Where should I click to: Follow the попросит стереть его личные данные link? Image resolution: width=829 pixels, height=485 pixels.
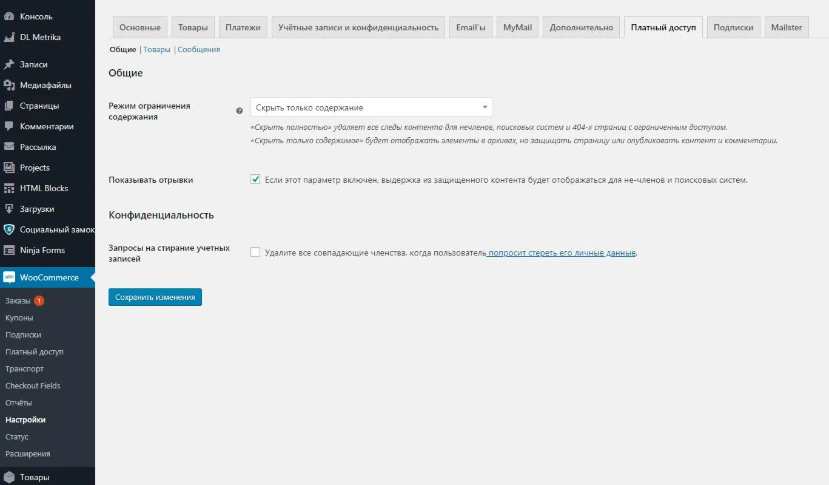point(562,253)
